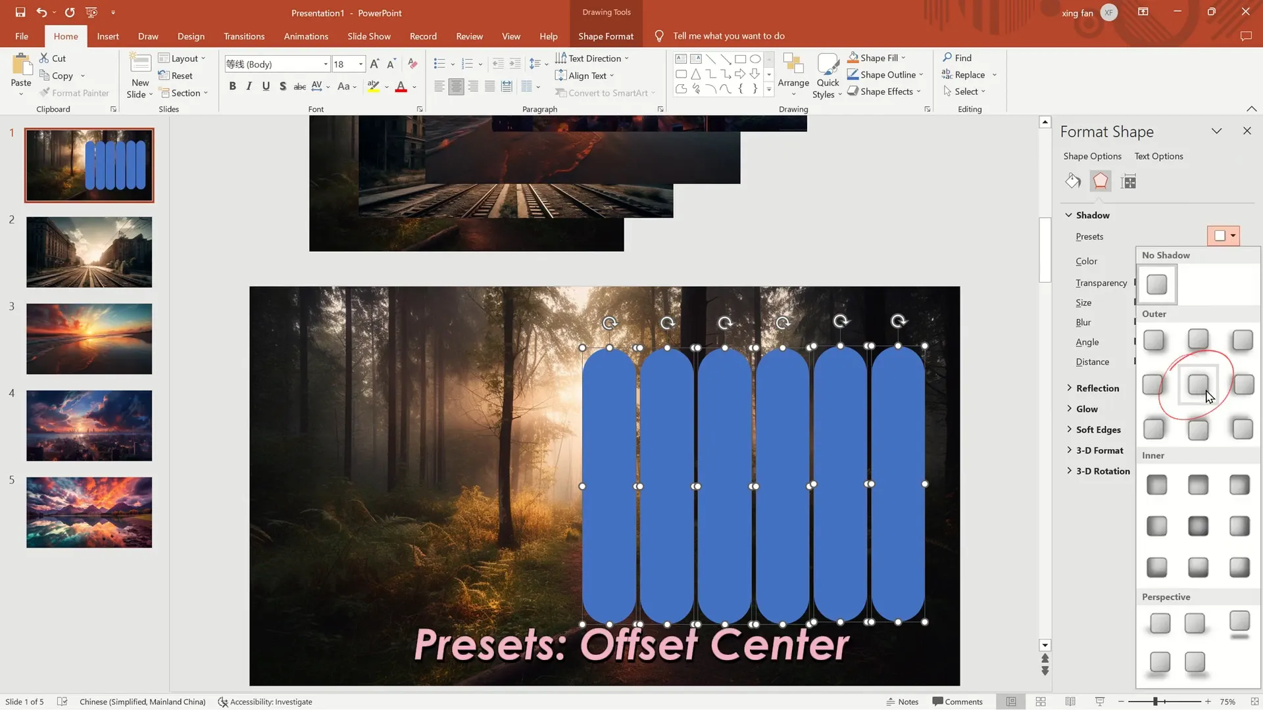Switch to the Design tab
The image size is (1263, 710).
tap(191, 36)
